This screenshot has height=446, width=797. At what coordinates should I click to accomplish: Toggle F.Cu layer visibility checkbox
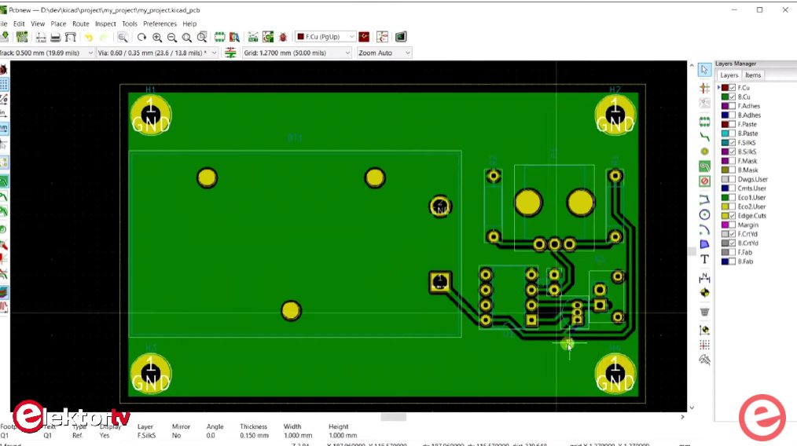[x=733, y=88]
